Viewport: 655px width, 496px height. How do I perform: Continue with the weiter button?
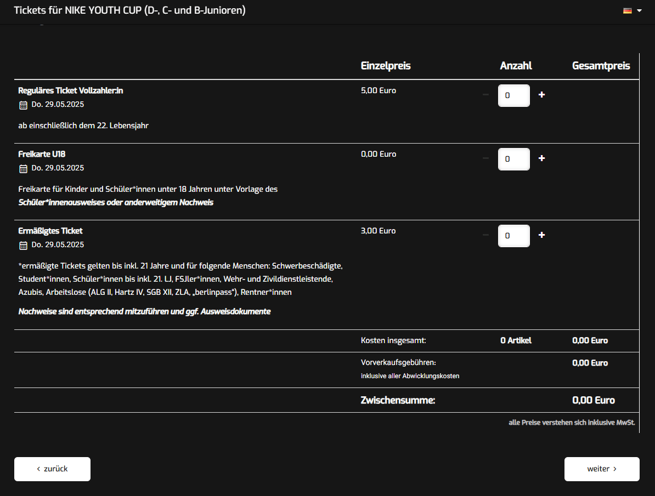pos(602,469)
